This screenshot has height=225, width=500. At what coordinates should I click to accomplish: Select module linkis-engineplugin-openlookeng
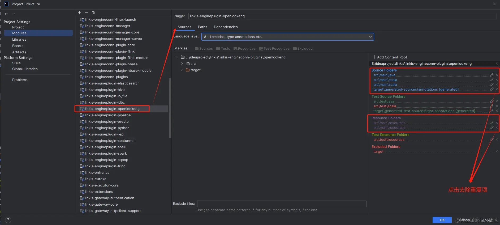(x=112, y=109)
